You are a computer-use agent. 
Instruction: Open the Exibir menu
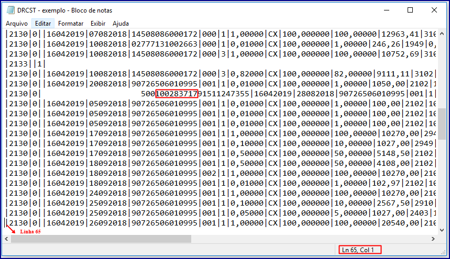coord(98,24)
